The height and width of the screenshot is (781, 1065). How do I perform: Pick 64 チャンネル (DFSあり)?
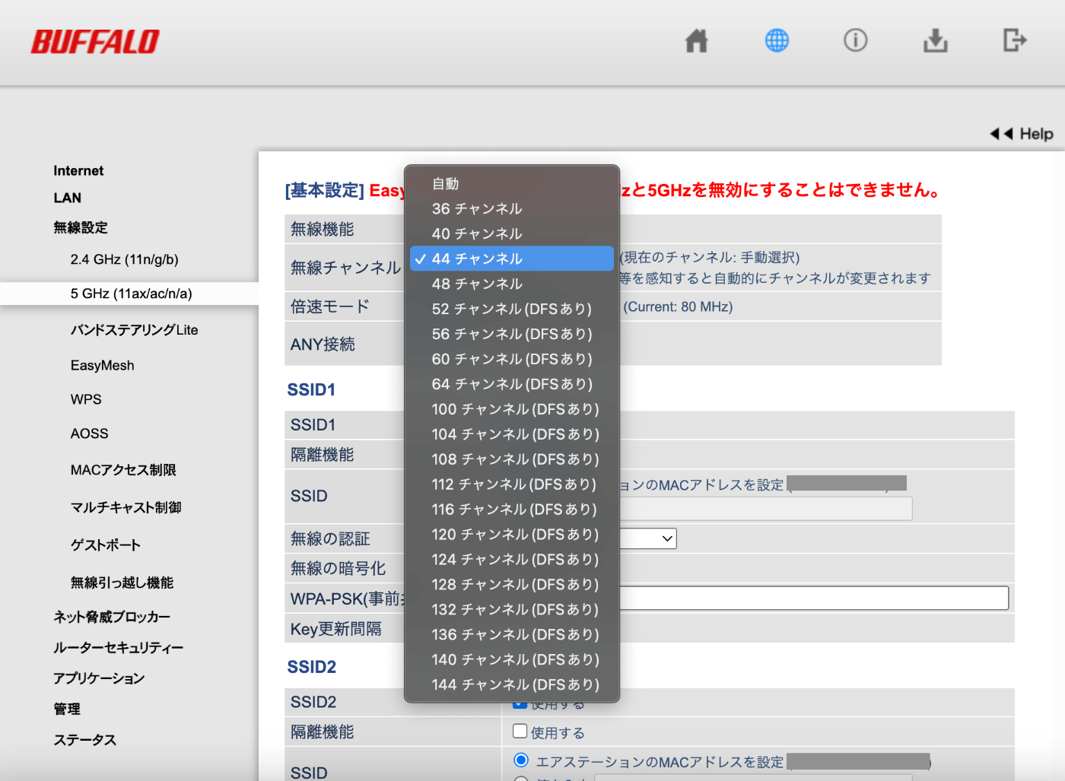pos(512,384)
